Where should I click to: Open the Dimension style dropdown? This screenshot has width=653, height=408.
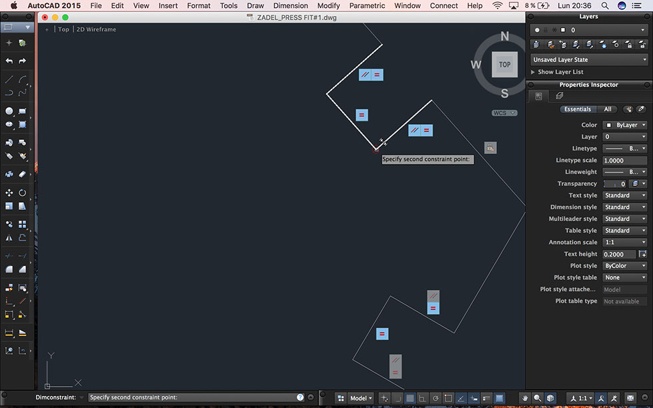pyautogui.click(x=625, y=207)
